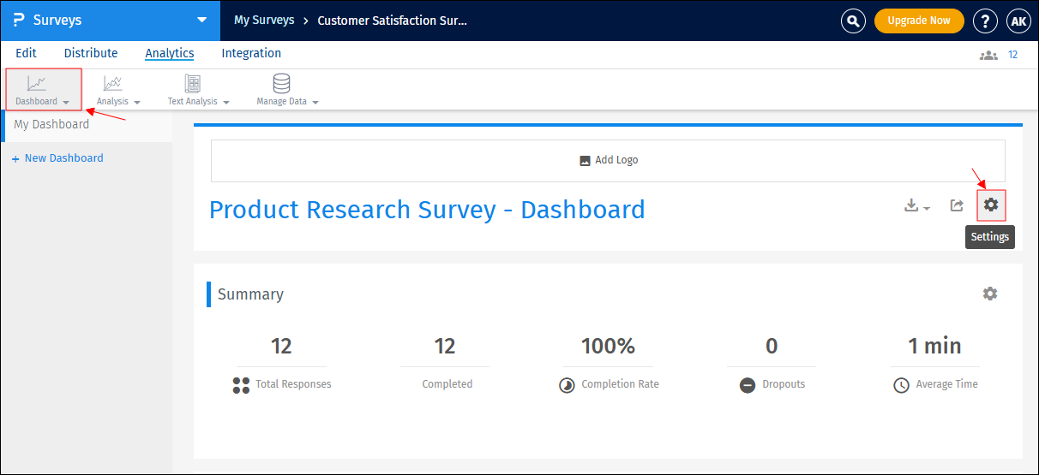
Task: Click the 0 dropouts value
Action: 772,346
